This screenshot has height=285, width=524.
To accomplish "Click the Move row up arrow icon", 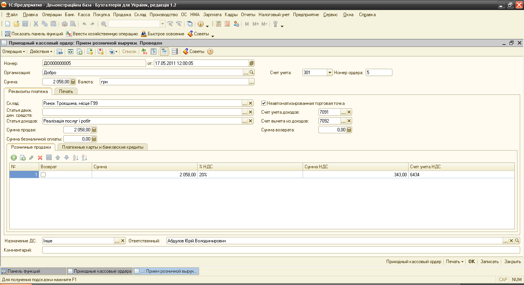I will 58,157.
